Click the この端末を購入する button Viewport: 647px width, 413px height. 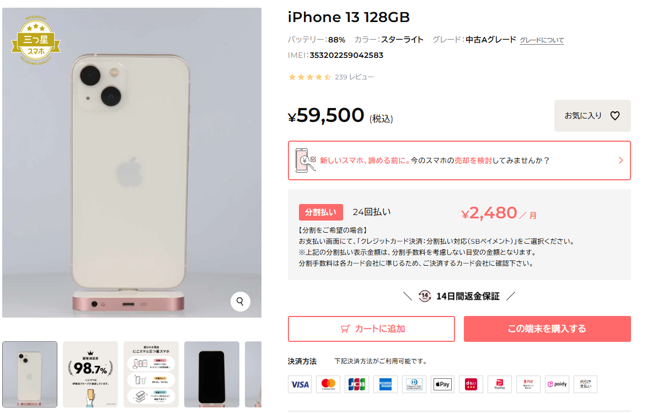click(x=547, y=329)
